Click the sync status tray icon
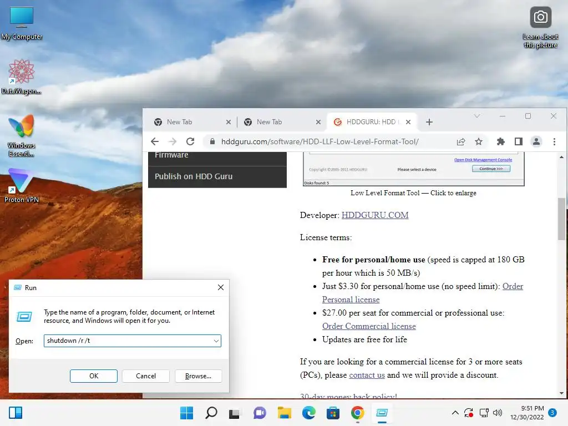Image resolution: width=568 pixels, height=426 pixels. (468, 413)
